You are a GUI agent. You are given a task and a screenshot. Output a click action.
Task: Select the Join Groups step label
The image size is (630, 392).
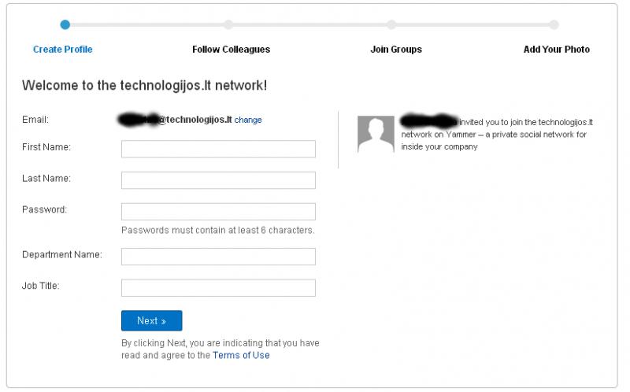396,50
